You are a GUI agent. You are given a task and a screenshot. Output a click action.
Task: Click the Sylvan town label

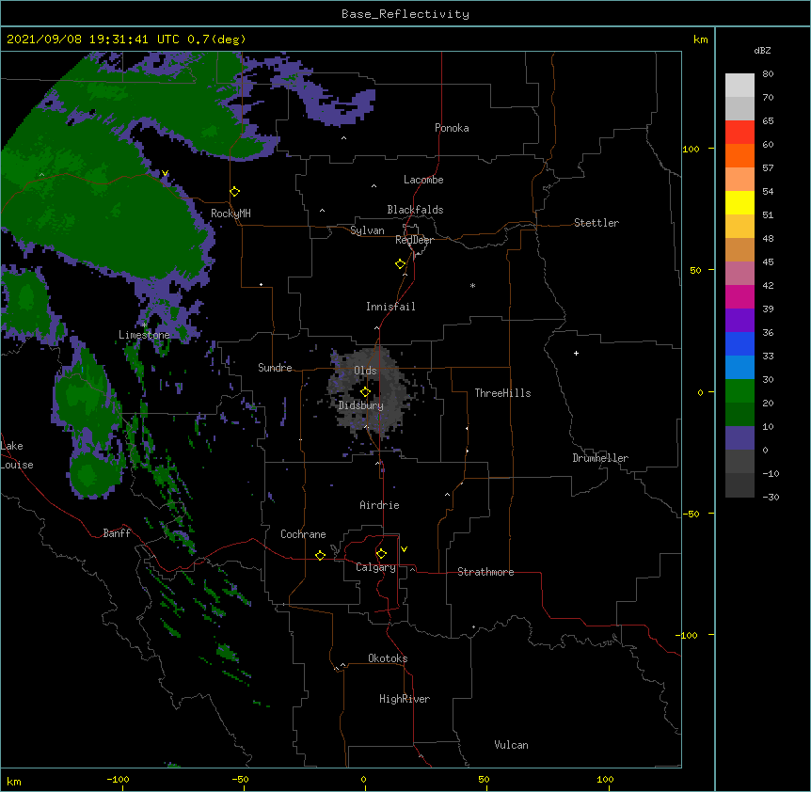367,230
